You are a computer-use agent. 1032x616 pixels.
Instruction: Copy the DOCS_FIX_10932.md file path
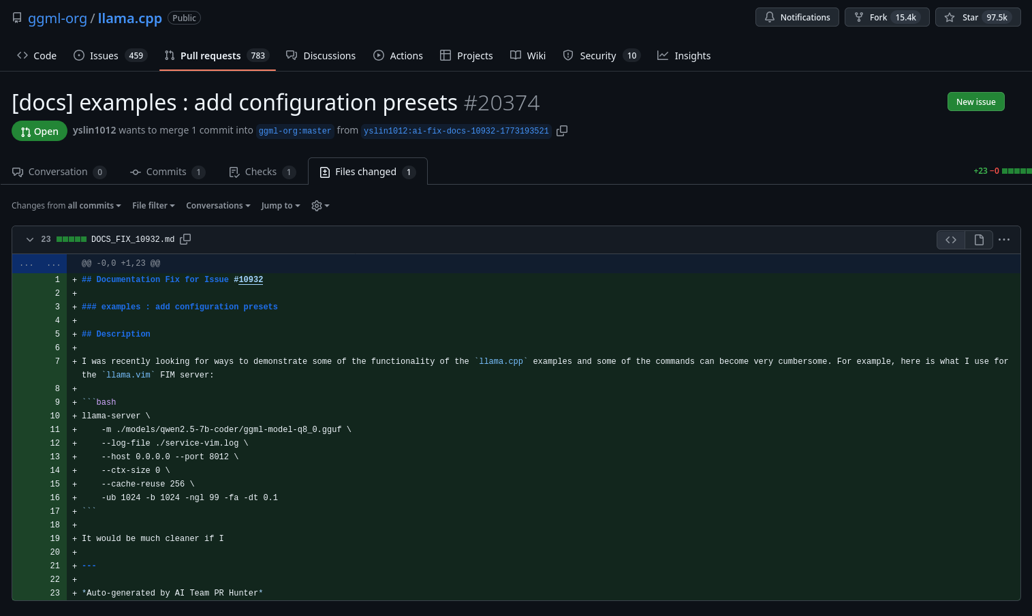[185, 239]
